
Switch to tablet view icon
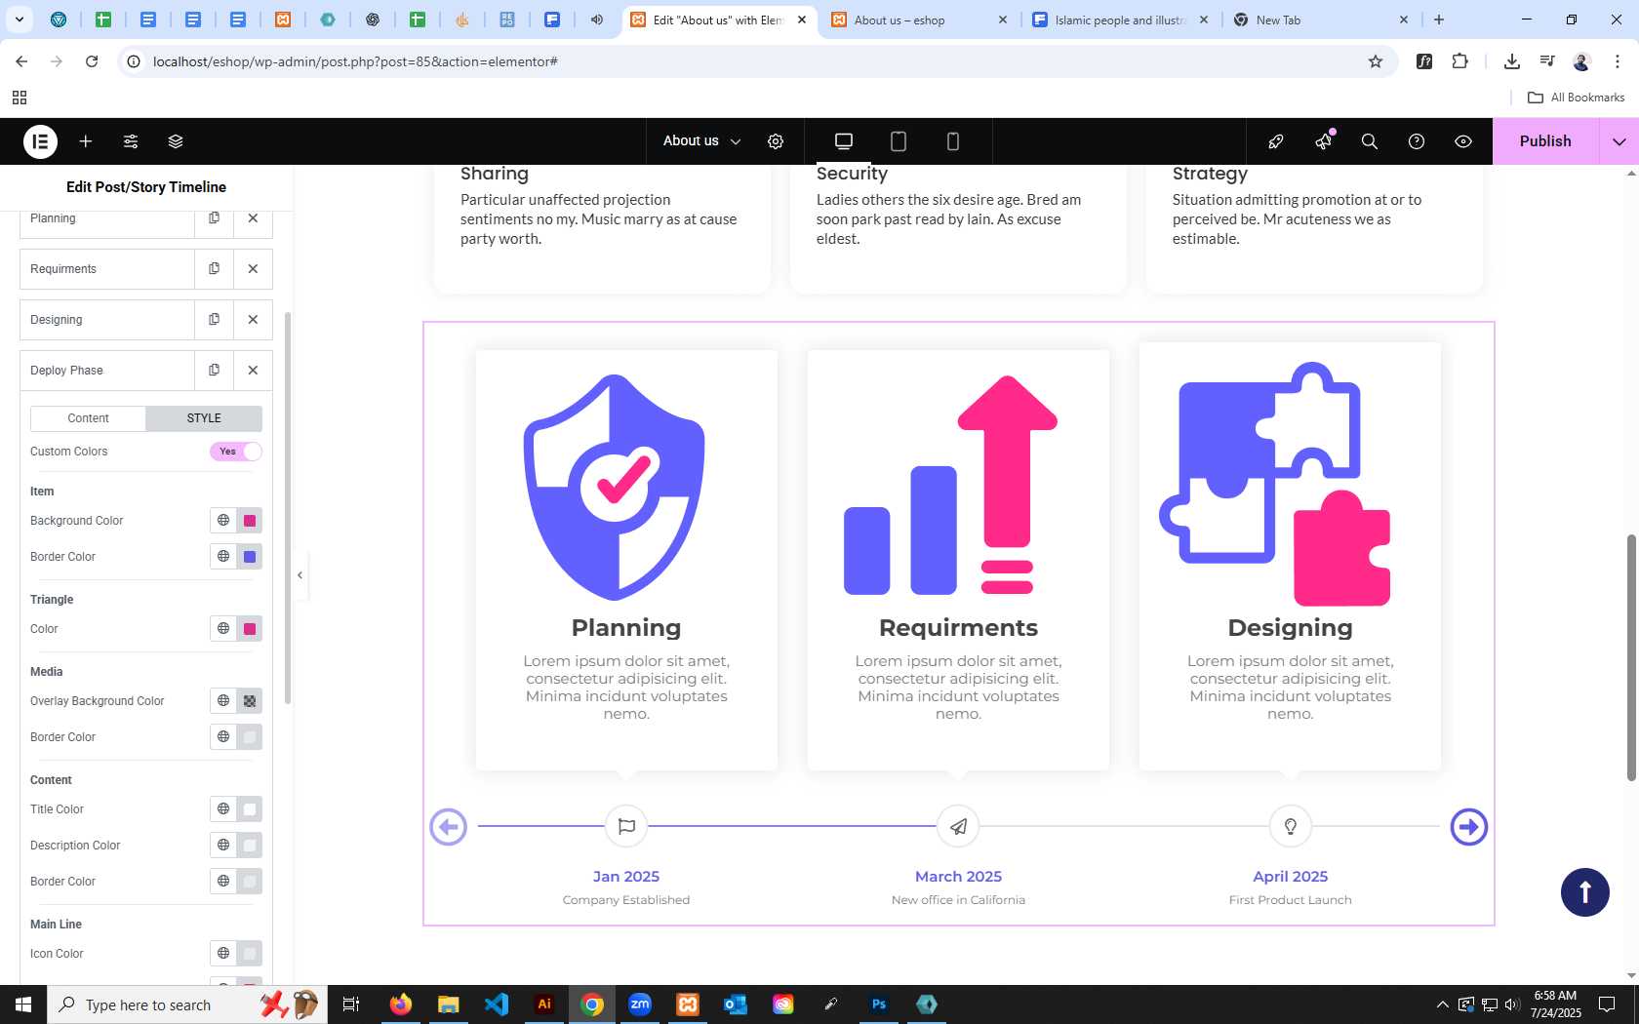point(899,141)
